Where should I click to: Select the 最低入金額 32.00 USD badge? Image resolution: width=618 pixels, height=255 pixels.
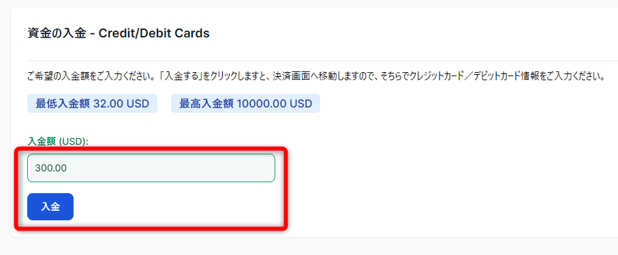92,103
